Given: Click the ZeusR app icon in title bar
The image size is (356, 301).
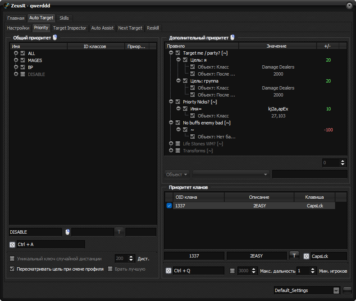Looking at the screenshot, I should click(7, 5).
